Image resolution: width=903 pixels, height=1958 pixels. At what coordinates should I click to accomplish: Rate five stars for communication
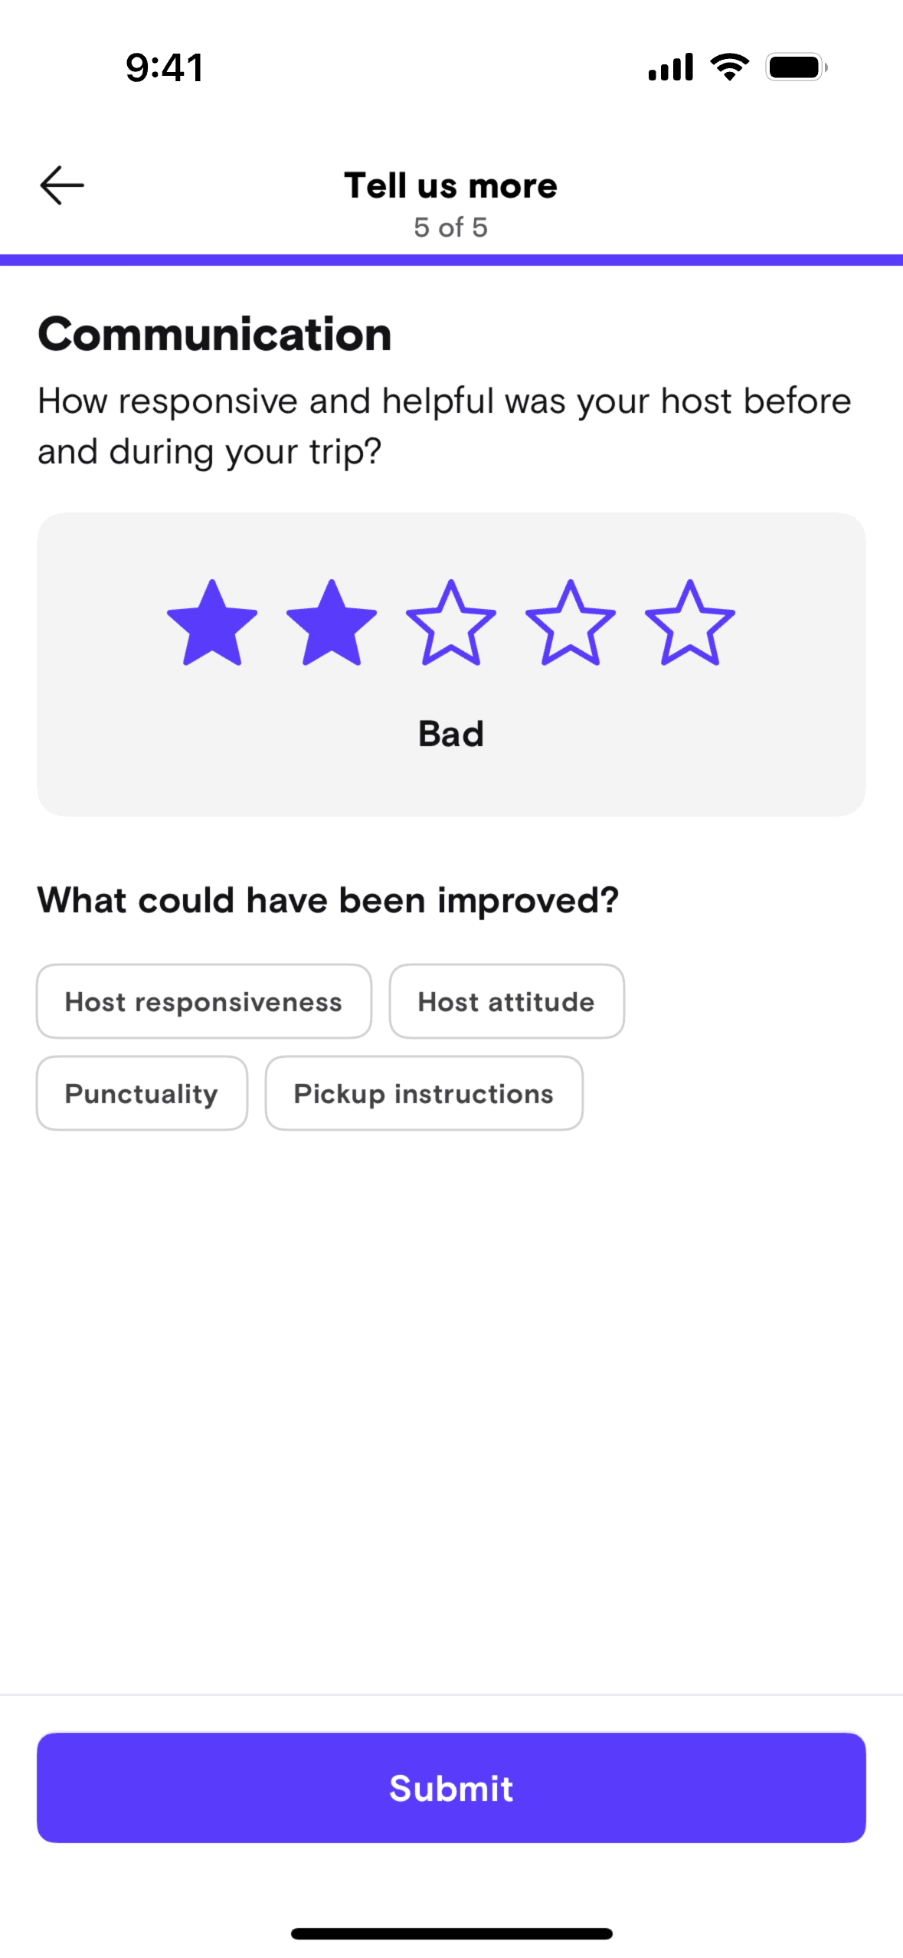pos(690,624)
